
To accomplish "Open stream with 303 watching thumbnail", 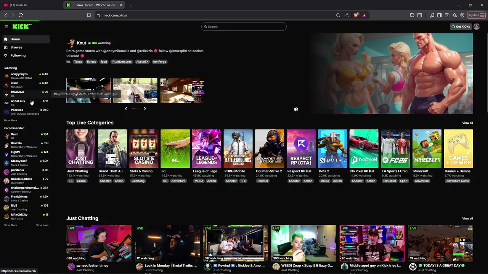I will pyautogui.click(x=303, y=244).
